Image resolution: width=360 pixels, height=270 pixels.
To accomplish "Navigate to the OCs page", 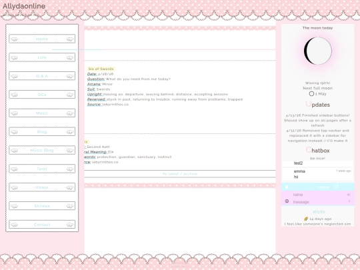I will (42, 95).
